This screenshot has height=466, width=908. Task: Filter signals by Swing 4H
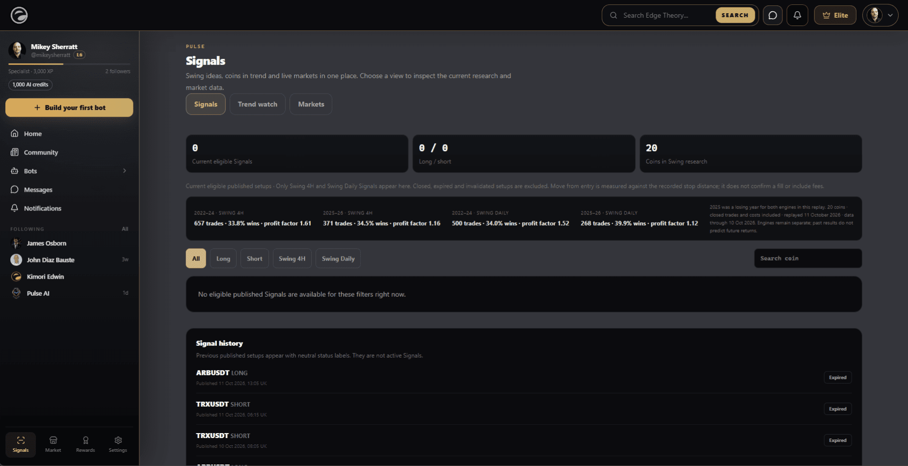point(292,259)
